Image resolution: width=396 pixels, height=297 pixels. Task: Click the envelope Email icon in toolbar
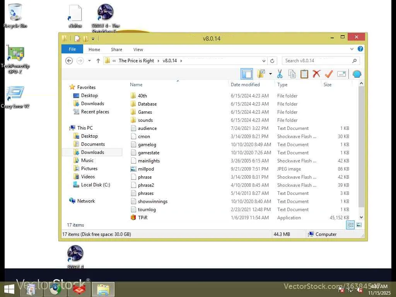(341, 74)
